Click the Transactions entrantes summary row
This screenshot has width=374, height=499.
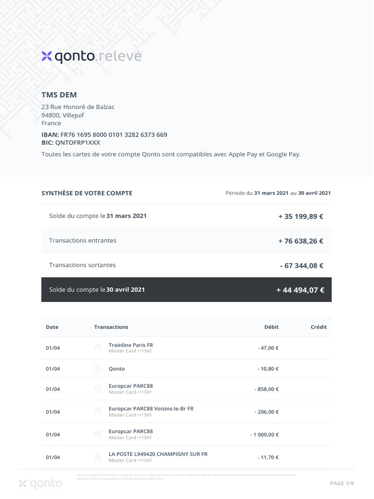(186, 241)
